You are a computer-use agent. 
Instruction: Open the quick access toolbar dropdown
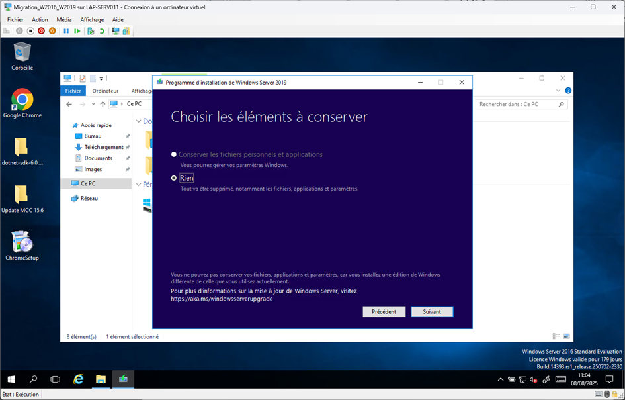pyautogui.click(x=101, y=79)
